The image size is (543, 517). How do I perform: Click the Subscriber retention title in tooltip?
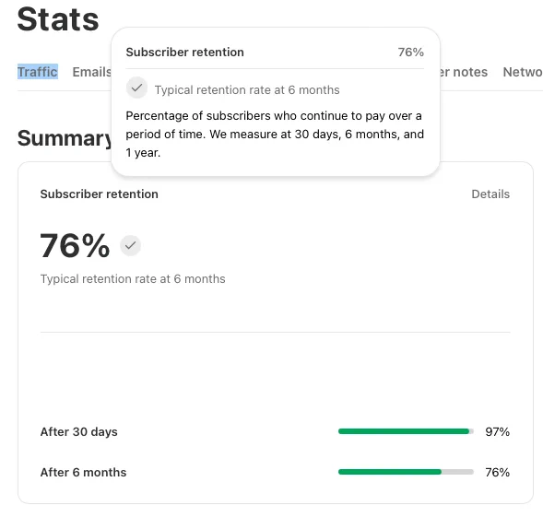[x=185, y=53]
